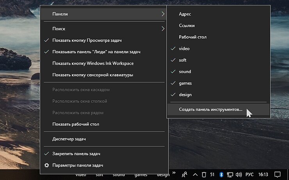289x180 pixels.
Task: Enable the Рабочий стол toolbar
Action: (x=219, y=37)
